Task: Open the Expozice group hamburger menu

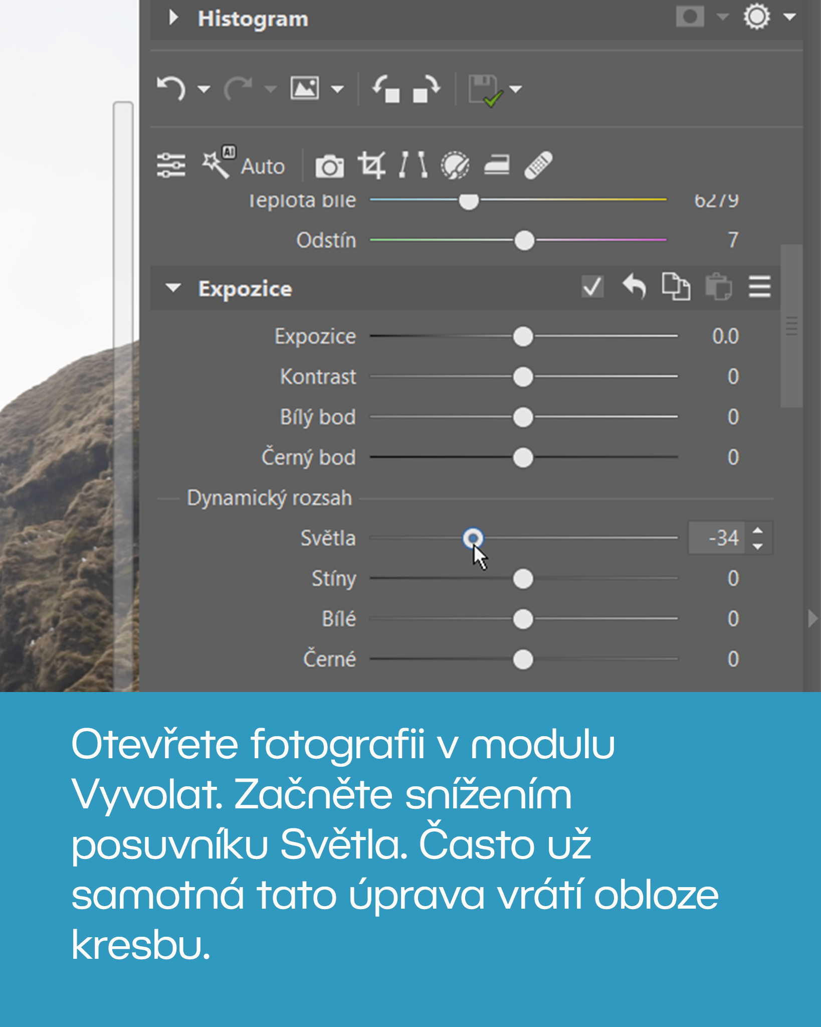Action: click(x=759, y=287)
